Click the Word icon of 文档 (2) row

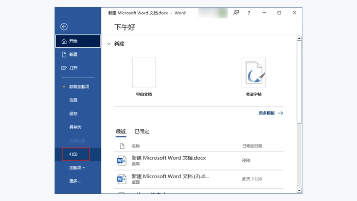point(122,179)
